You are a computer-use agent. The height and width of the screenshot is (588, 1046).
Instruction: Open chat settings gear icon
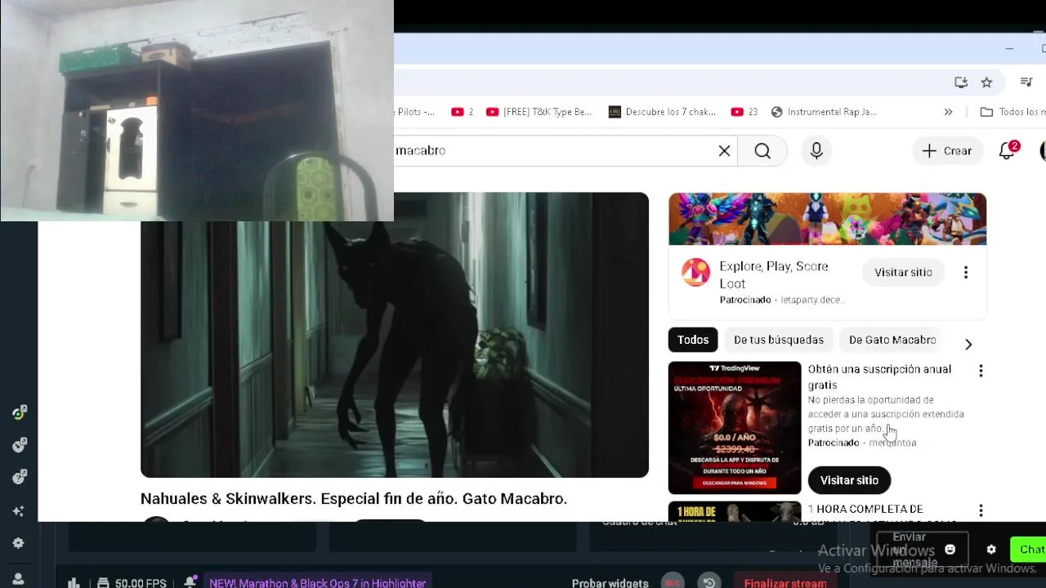(991, 550)
